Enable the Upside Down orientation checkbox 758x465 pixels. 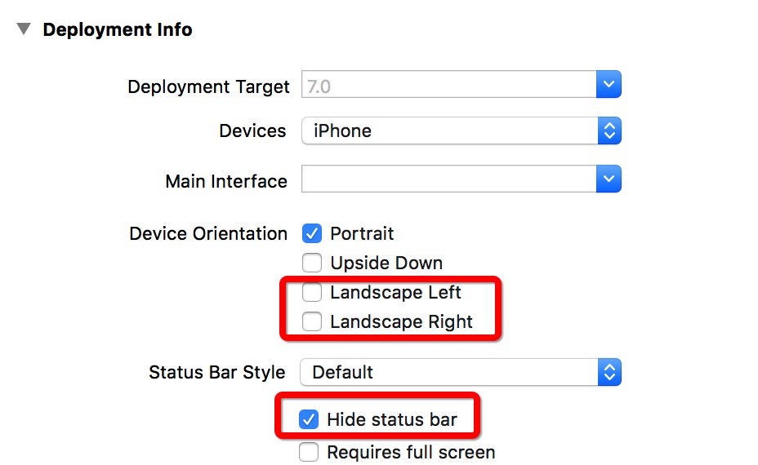[311, 263]
